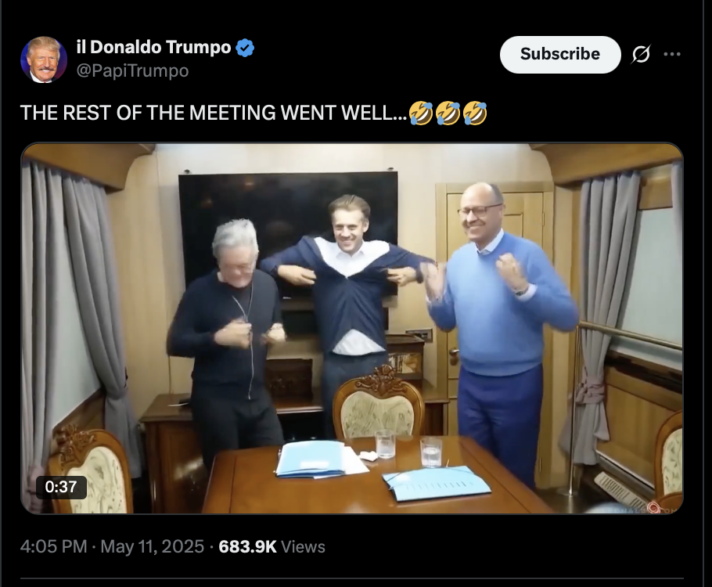
Task: Click the watermark logo in video corner
Action: [654, 507]
